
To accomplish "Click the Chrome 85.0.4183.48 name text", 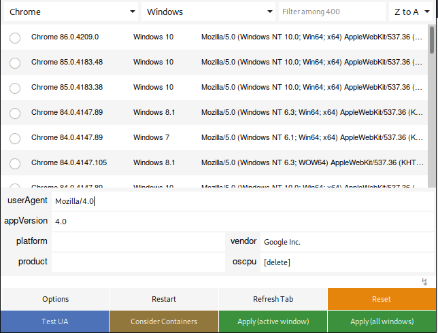I will (67, 62).
